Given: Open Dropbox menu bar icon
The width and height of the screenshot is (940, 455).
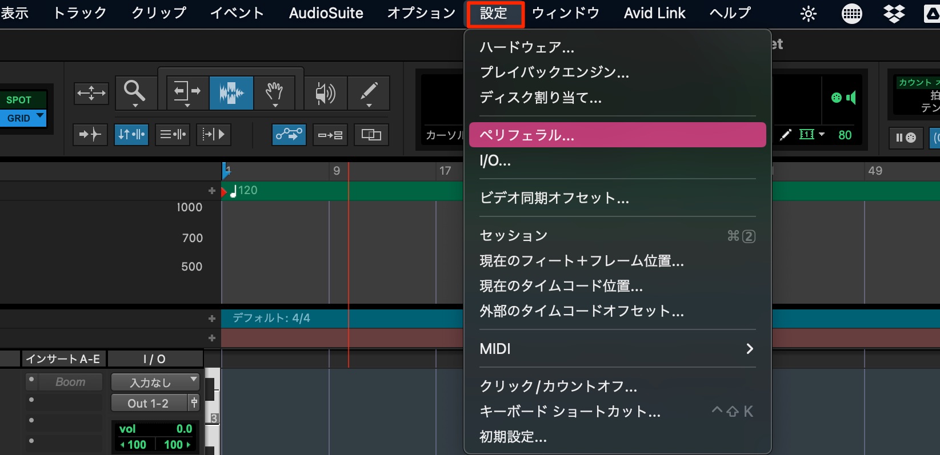Looking at the screenshot, I should [x=894, y=13].
